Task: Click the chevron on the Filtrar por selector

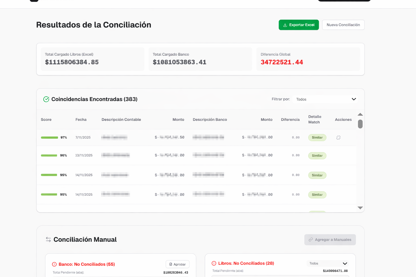Action: pos(354,99)
